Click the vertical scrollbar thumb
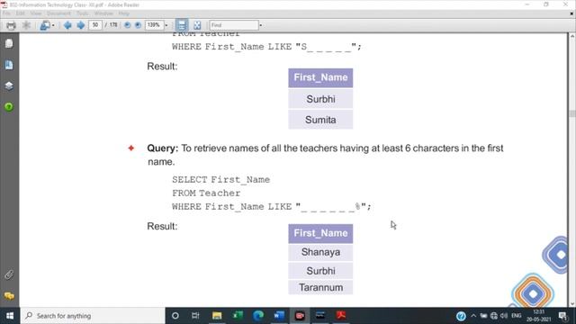 coord(572,113)
